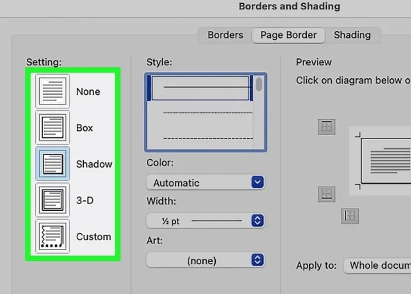Open the Width dropdown showing ½ pt
411x294 pixels.
click(x=205, y=221)
